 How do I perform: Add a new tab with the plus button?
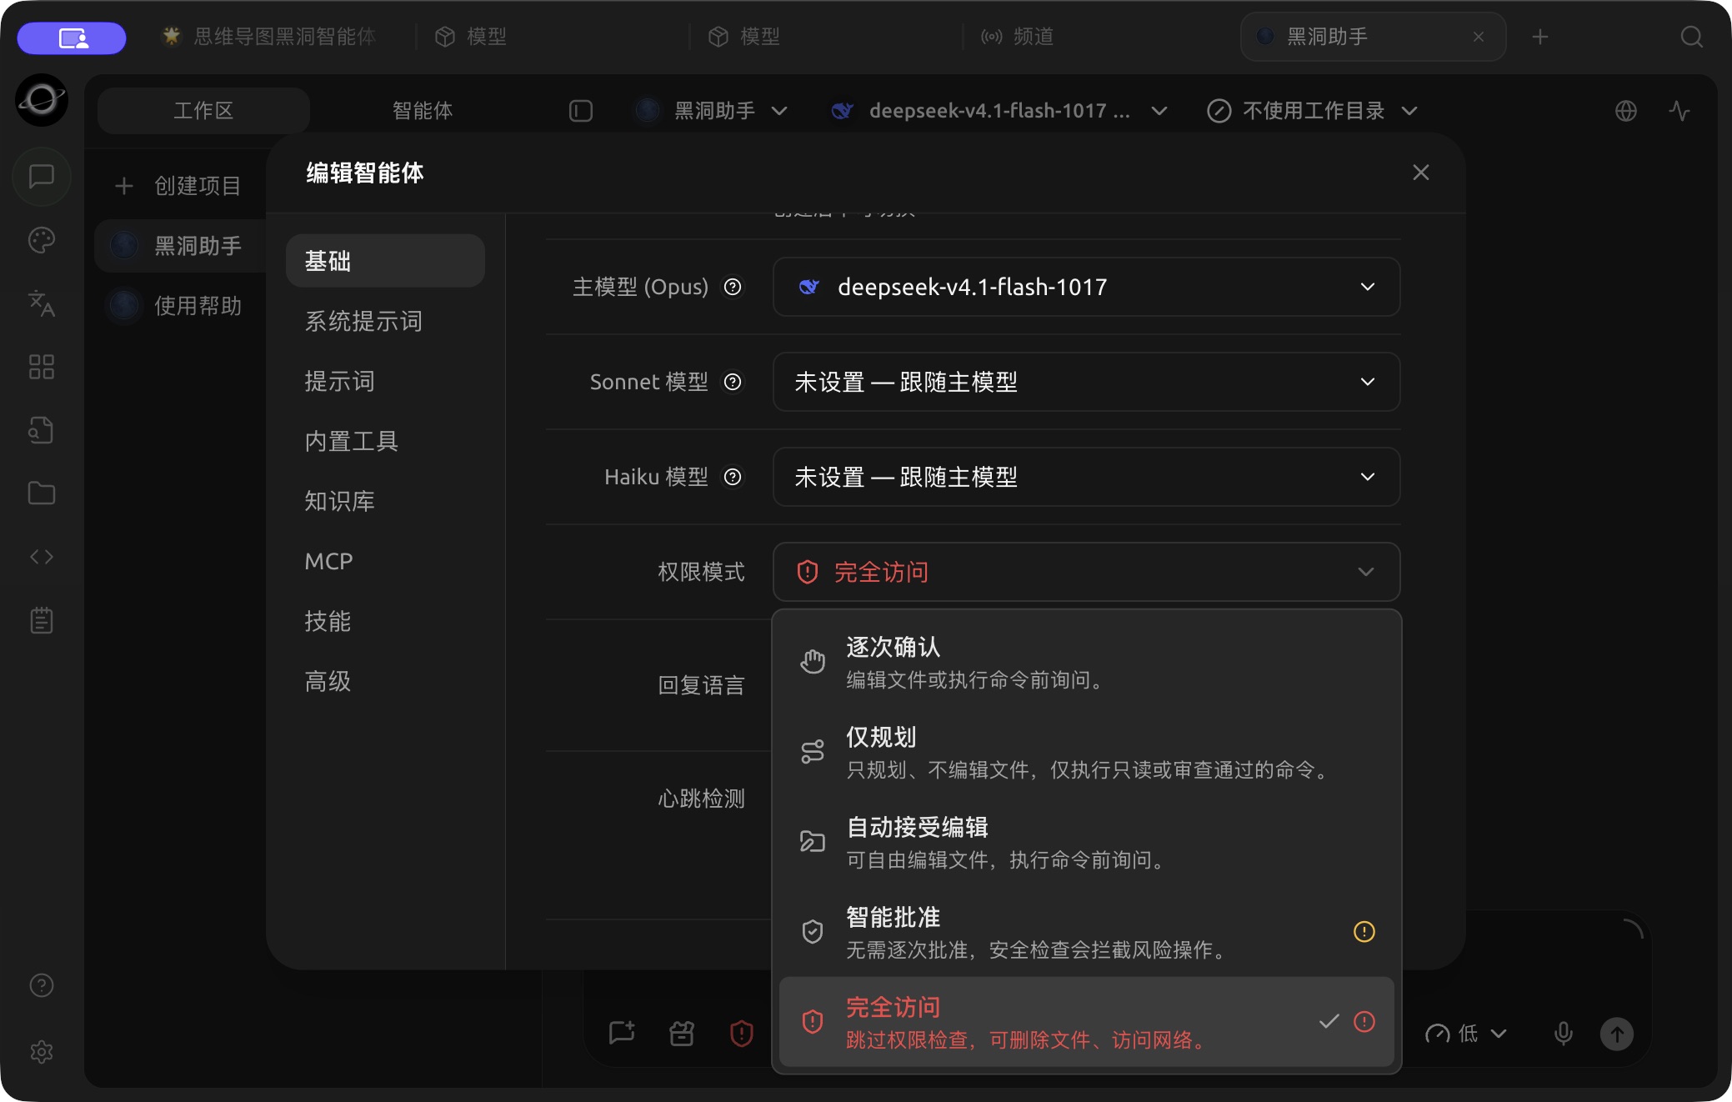(1540, 37)
